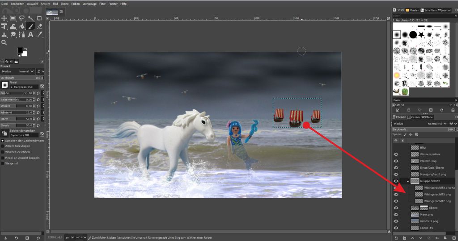Select the Paths tool
The height and width of the screenshot is (241, 458).
[x=22, y=35]
